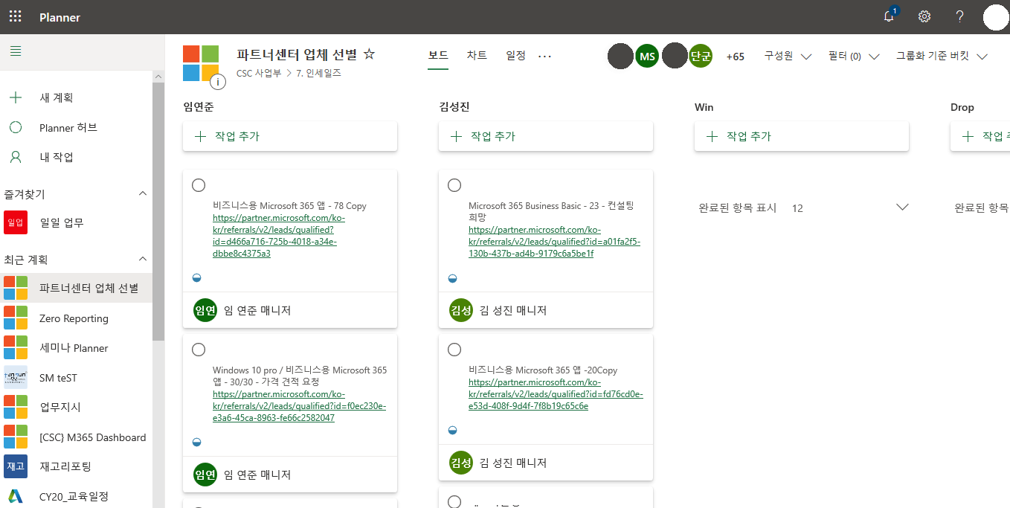
Task: Switch to the 보드 tab
Action: pos(438,56)
